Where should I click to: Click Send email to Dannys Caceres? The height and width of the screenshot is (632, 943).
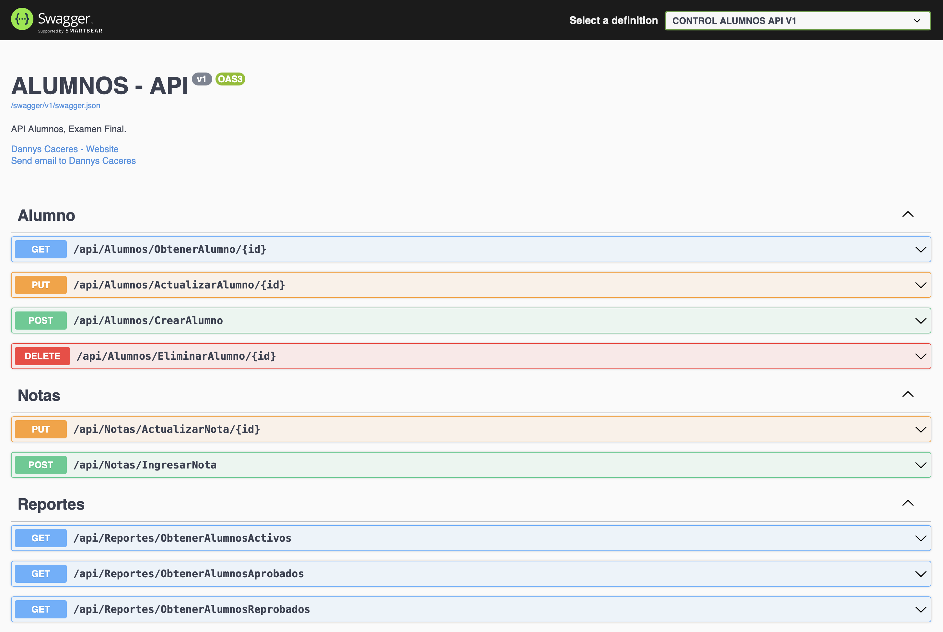click(x=74, y=161)
